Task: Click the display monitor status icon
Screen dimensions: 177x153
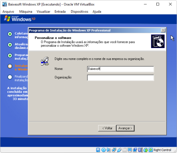Action: tap(130, 150)
